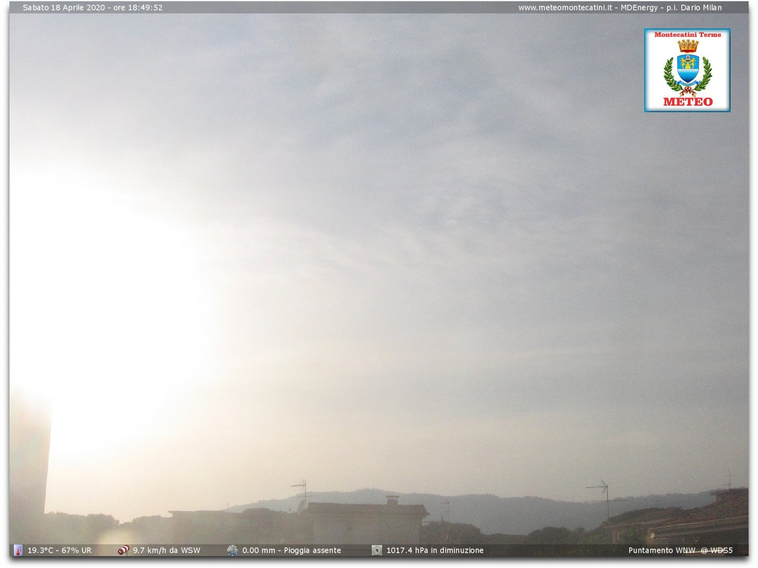Click the 'Puntamento WNW' label
The width and height of the screenshot is (758, 568).
click(662, 550)
